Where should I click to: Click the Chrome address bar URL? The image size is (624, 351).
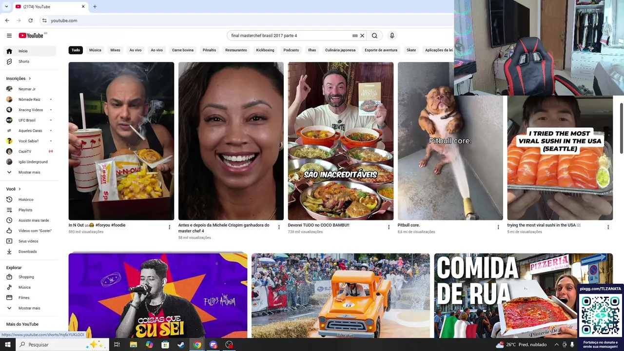pos(64,20)
